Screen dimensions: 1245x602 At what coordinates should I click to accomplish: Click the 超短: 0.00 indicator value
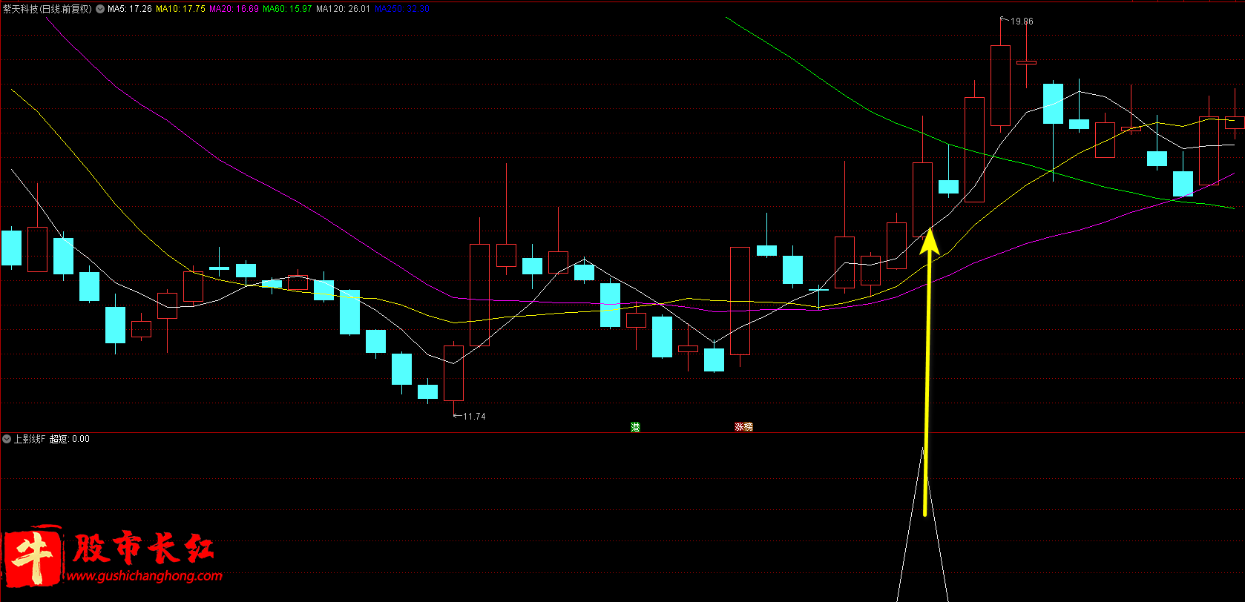(70, 439)
